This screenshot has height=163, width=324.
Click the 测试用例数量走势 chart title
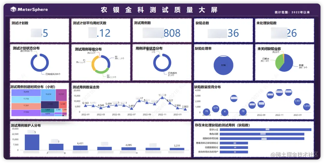click(86, 87)
